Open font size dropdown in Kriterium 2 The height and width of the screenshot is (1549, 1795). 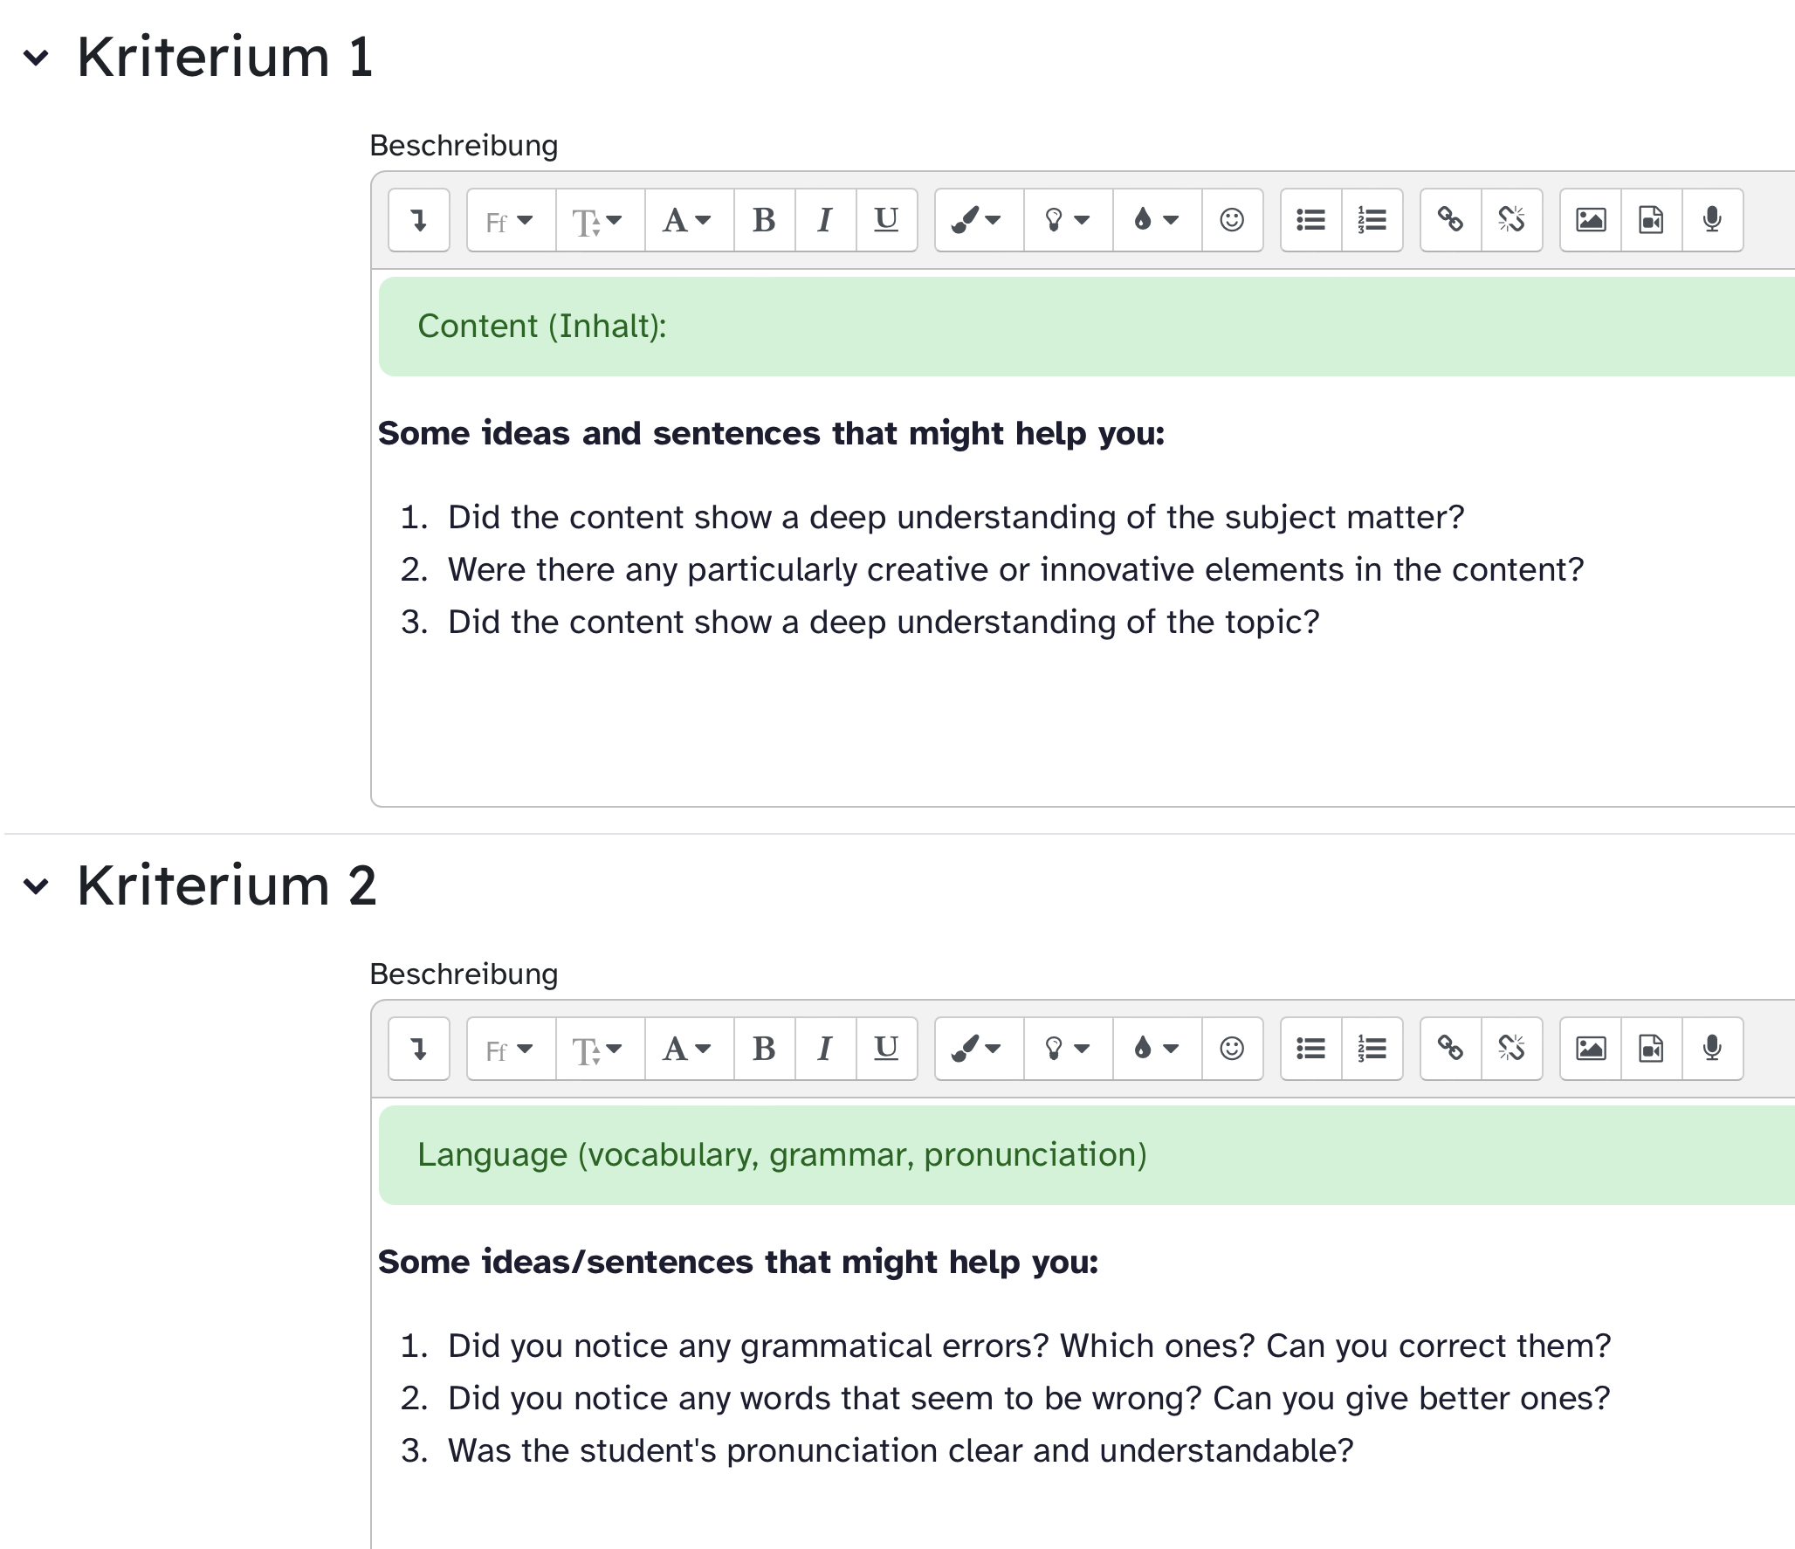point(600,1049)
